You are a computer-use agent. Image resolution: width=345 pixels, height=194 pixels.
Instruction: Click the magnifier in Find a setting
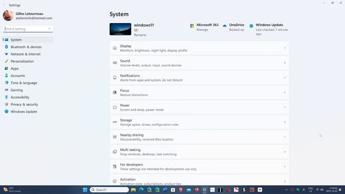(x=50, y=29)
